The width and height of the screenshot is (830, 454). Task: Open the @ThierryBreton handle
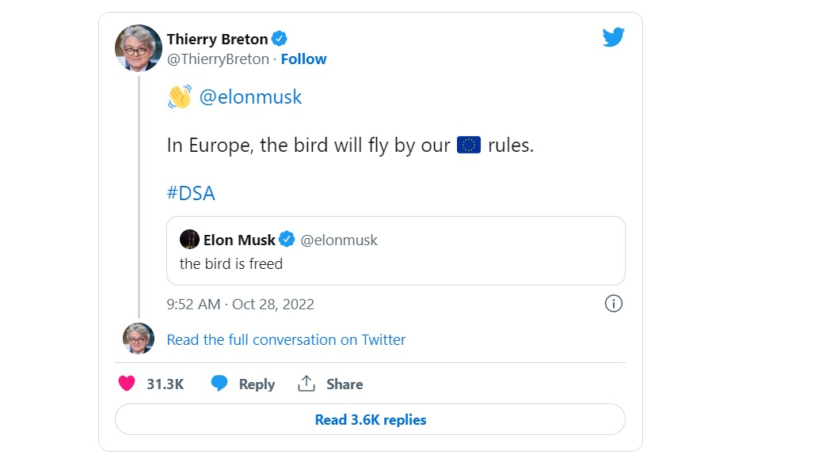tap(218, 59)
